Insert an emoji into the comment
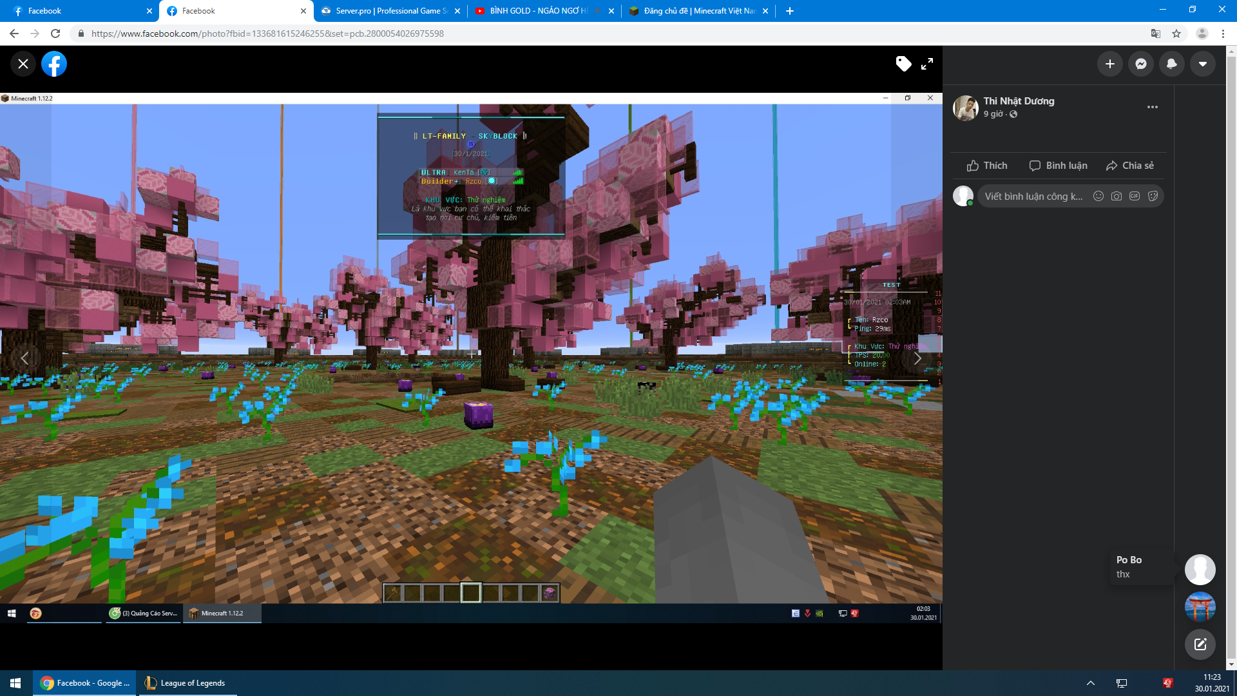Image resolution: width=1237 pixels, height=696 pixels. tap(1098, 196)
